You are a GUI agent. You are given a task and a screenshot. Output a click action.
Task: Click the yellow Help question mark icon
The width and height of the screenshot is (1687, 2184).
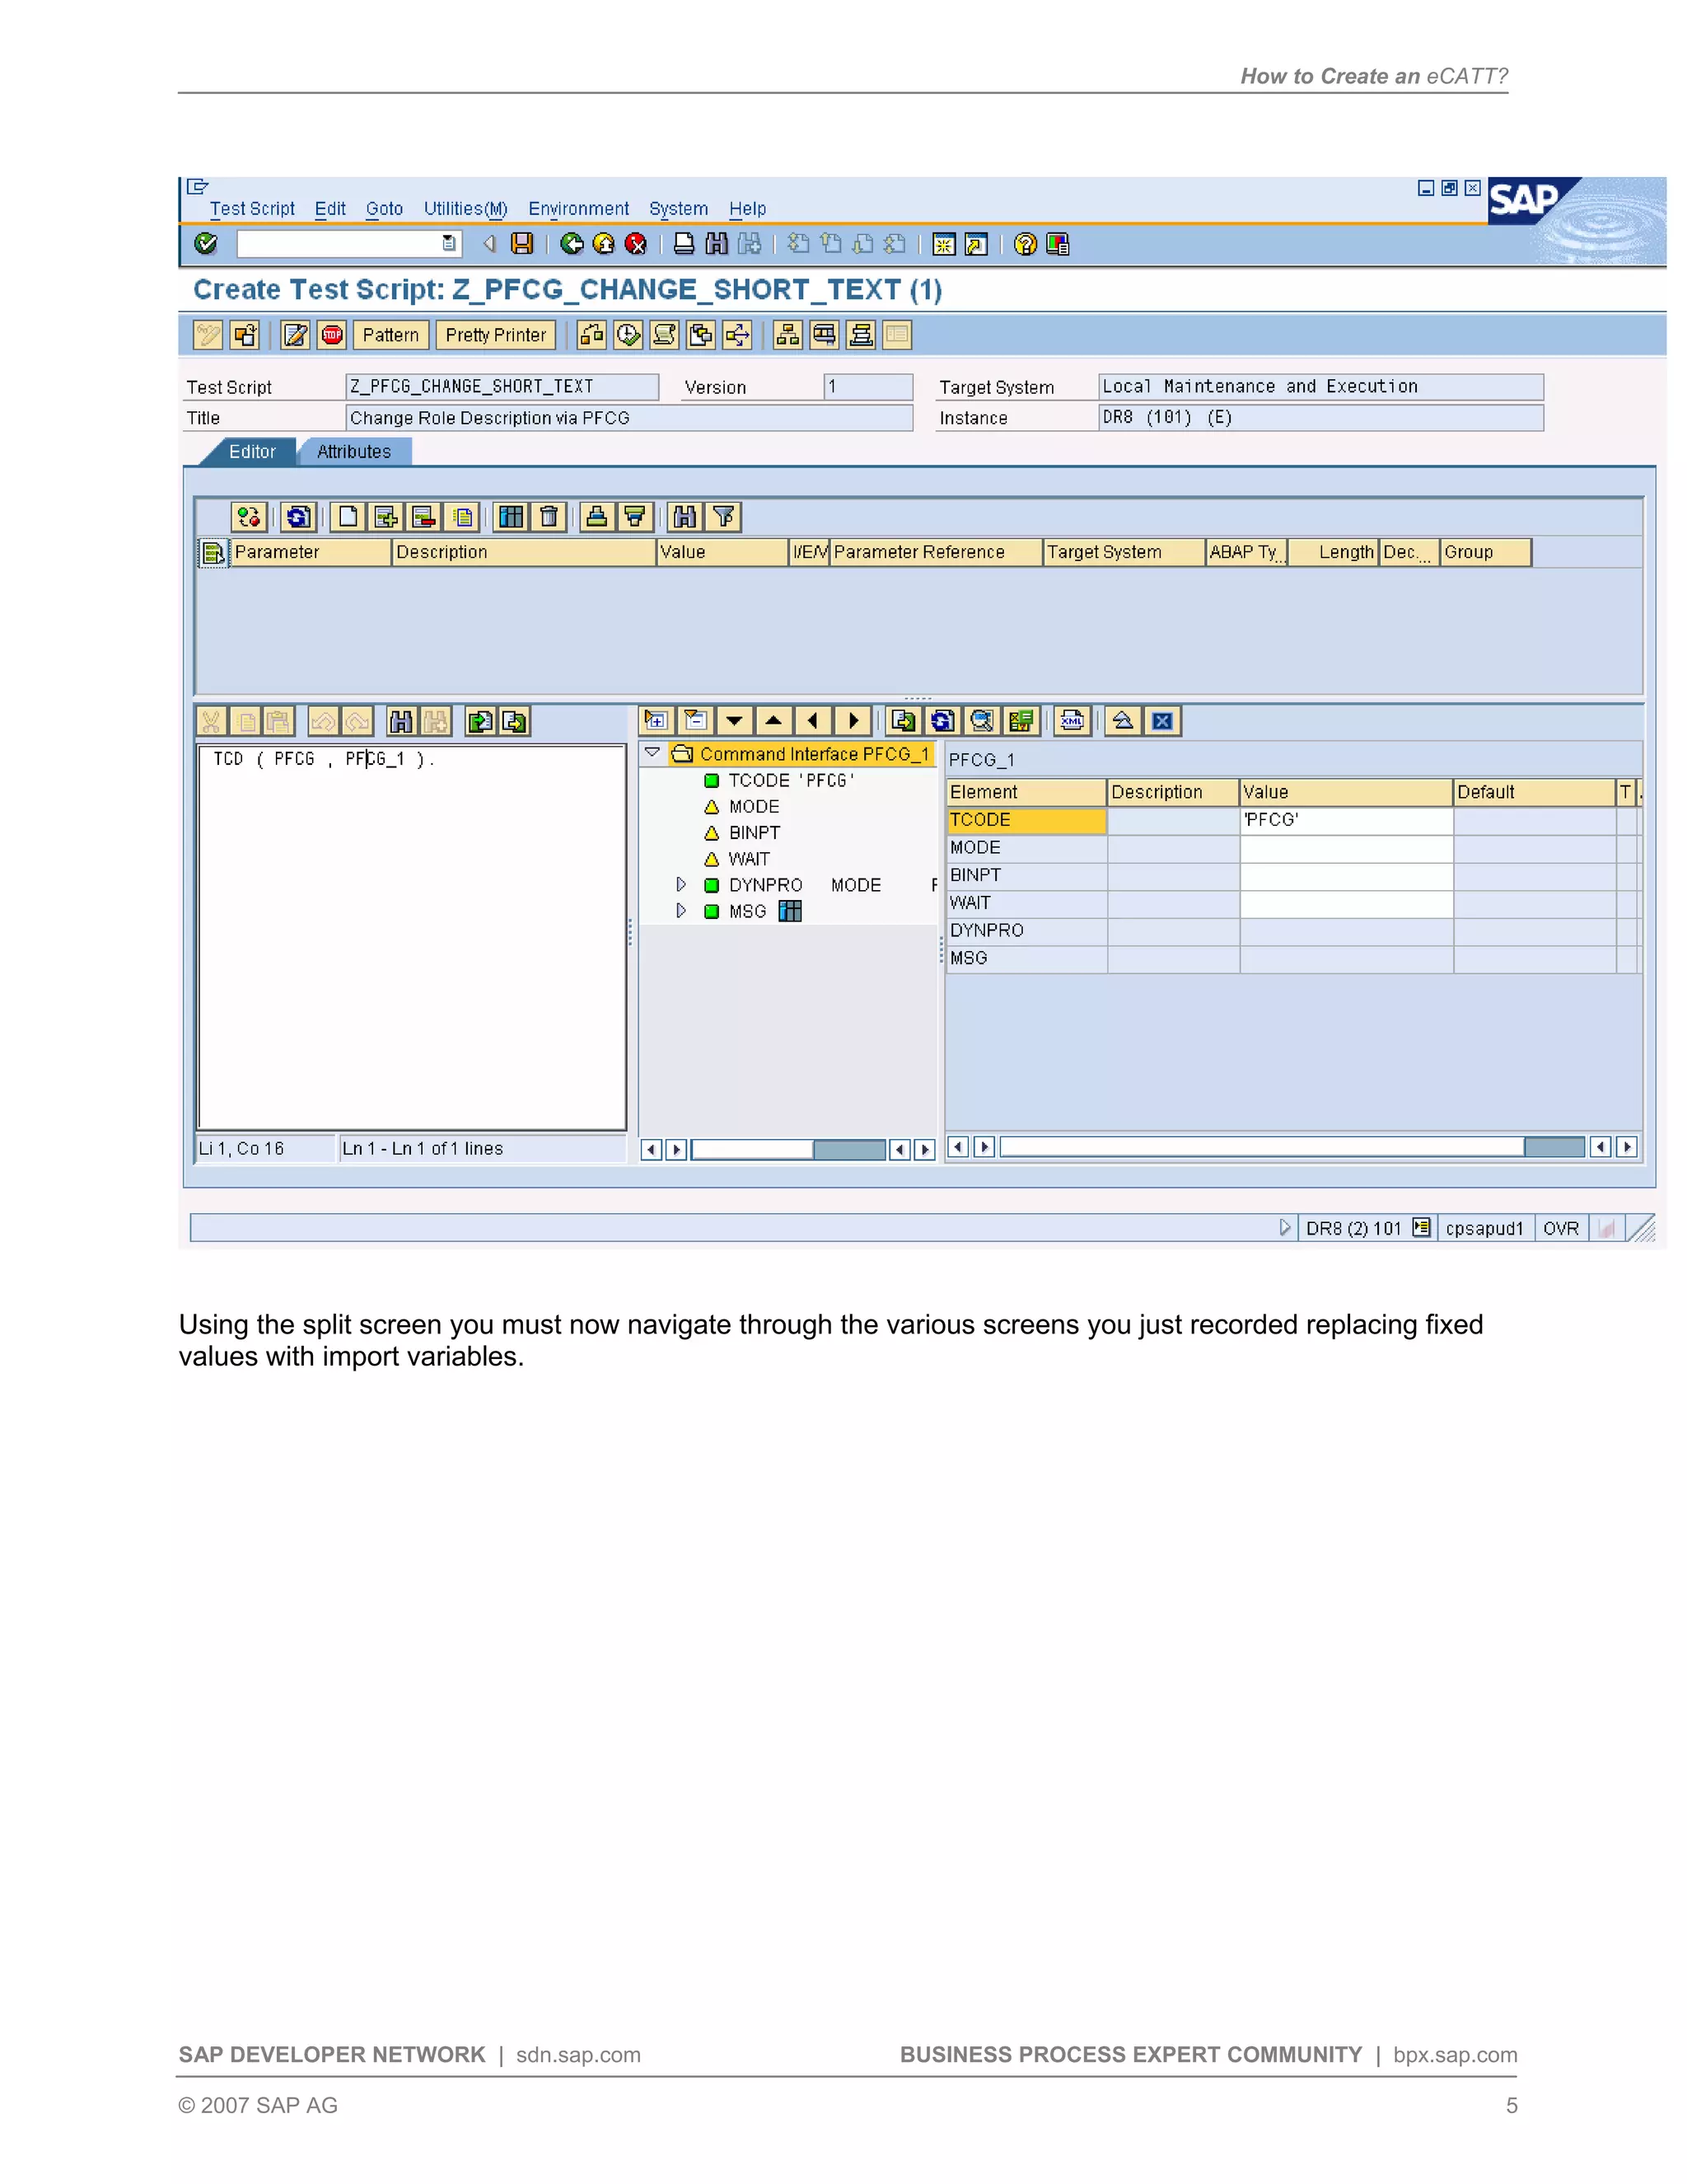click(1026, 244)
